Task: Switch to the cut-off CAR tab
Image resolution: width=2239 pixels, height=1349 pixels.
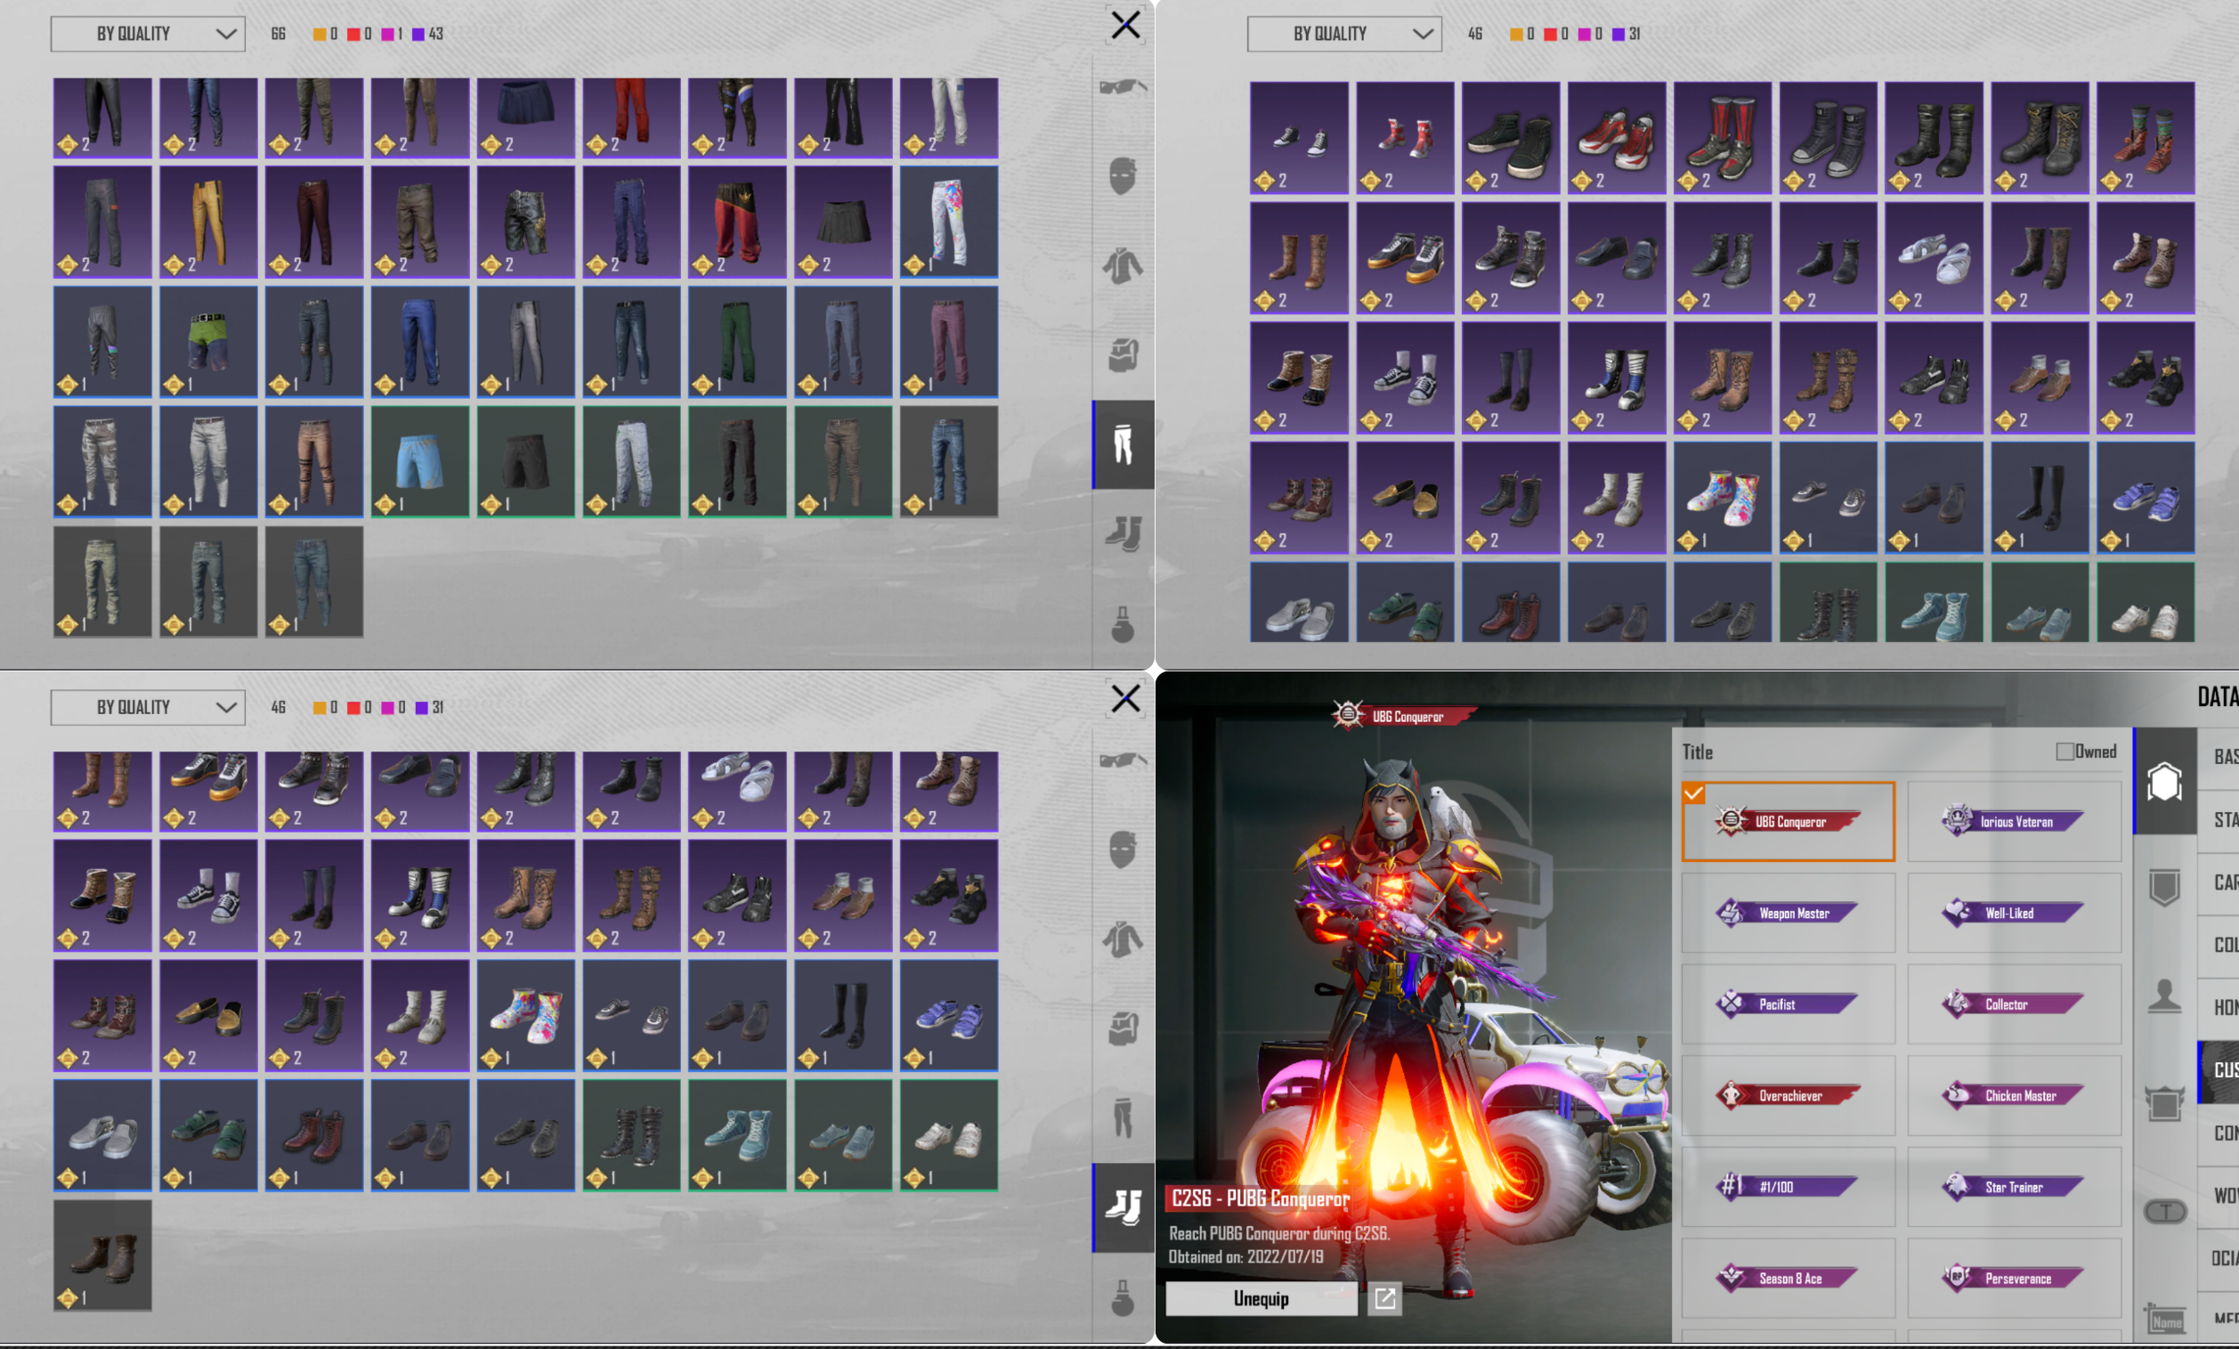Action: (2219, 882)
